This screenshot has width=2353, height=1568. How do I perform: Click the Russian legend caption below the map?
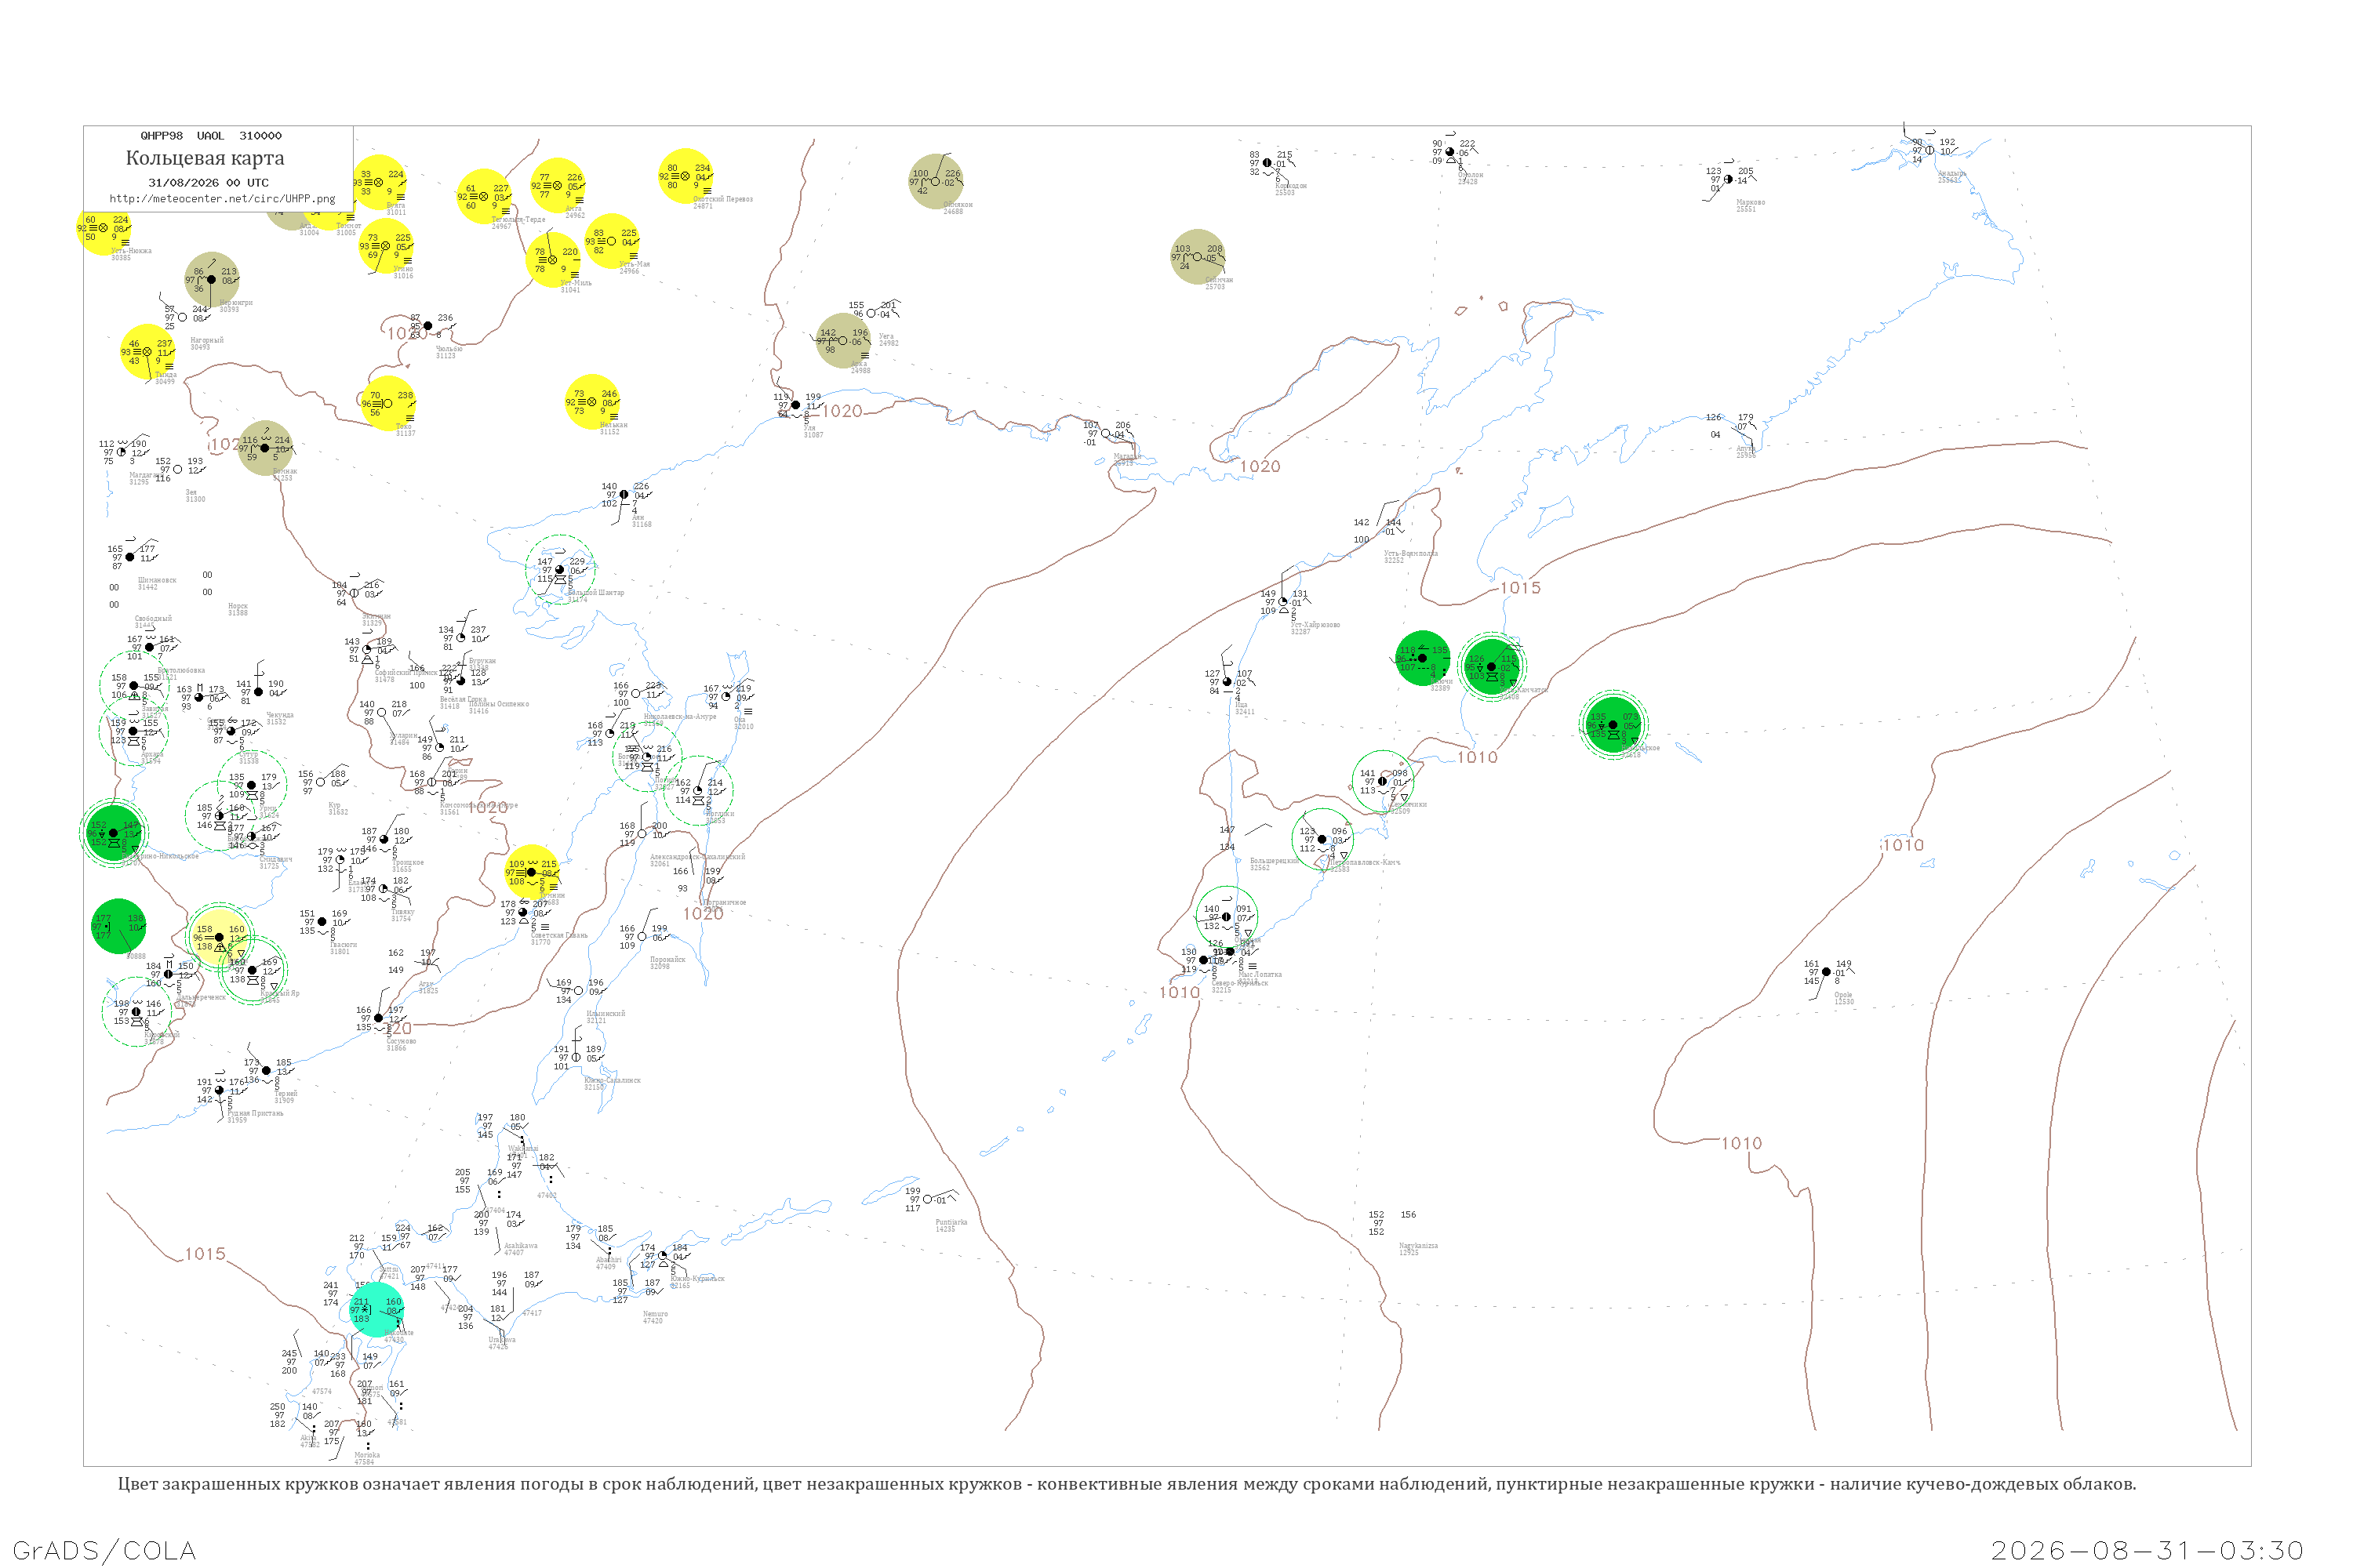[x=1126, y=1483]
